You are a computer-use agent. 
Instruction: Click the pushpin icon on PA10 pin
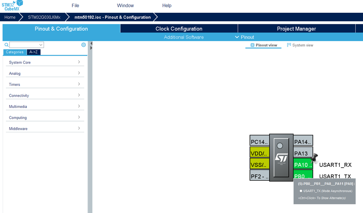click(314, 158)
